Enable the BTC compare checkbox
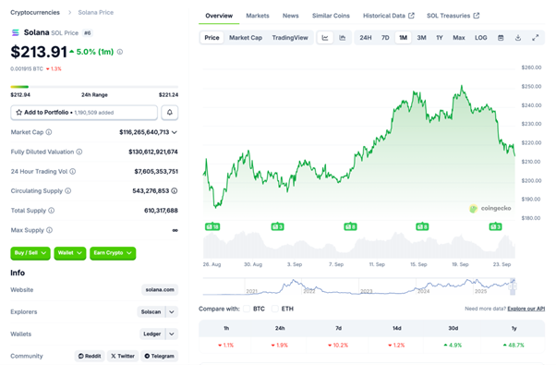556x365 pixels. point(247,309)
